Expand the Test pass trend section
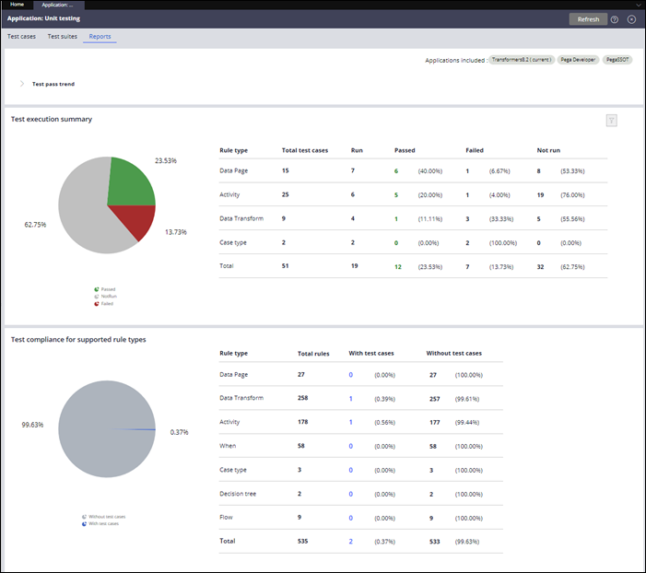The height and width of the screenshot is (573, 646). click(22, 84)
